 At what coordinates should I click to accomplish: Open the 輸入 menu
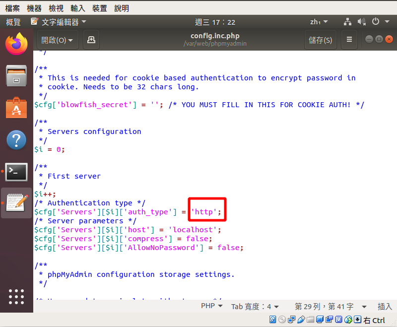(x=78, y=8)
